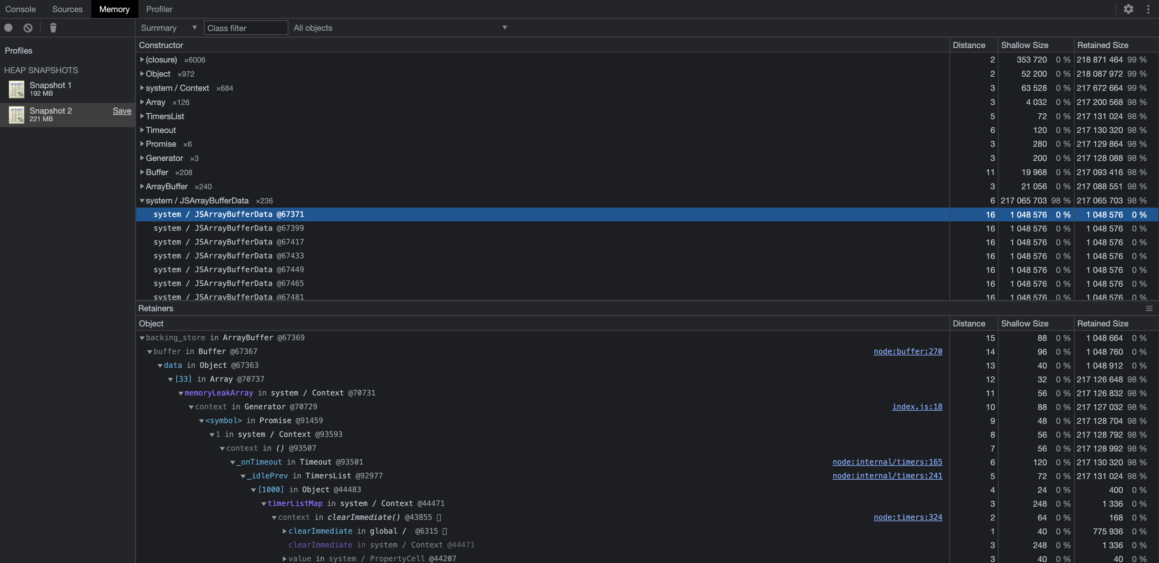Collapse memoryLeakArray in system / Context retainer
1159x563 pixels.
pos(180,393)
